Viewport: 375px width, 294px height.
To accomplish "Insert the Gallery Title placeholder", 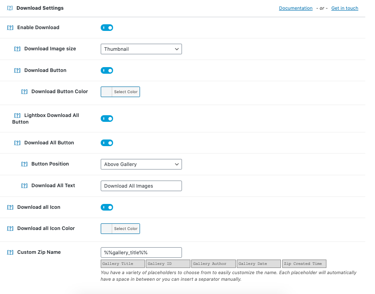I will (x=123, y=264).
